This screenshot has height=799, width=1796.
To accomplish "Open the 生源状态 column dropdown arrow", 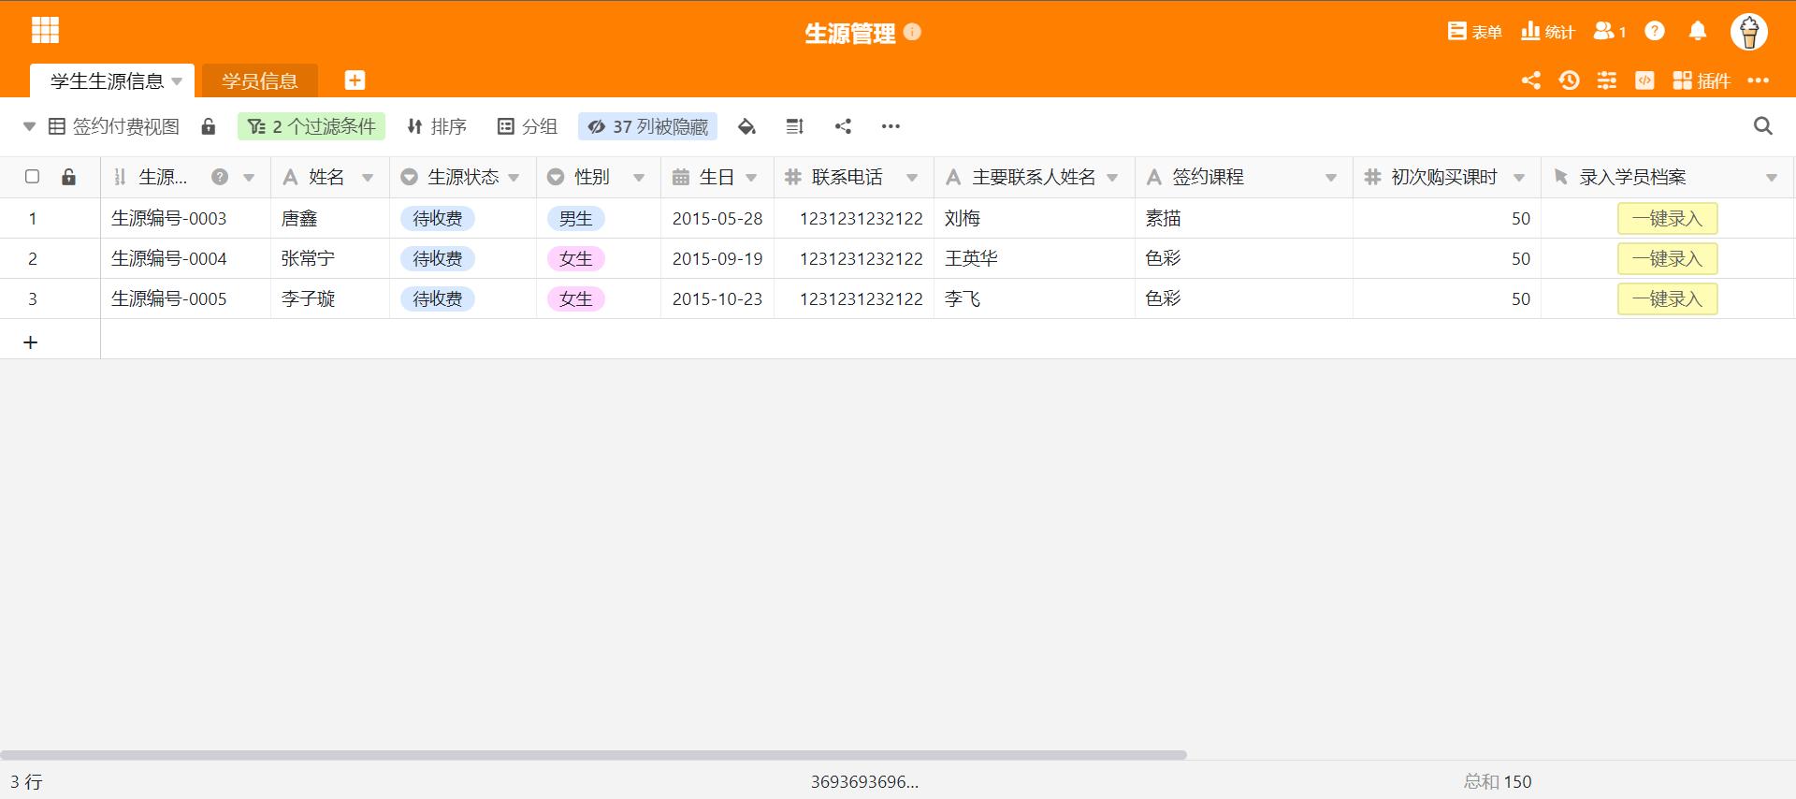I will (x=514, y=178).
